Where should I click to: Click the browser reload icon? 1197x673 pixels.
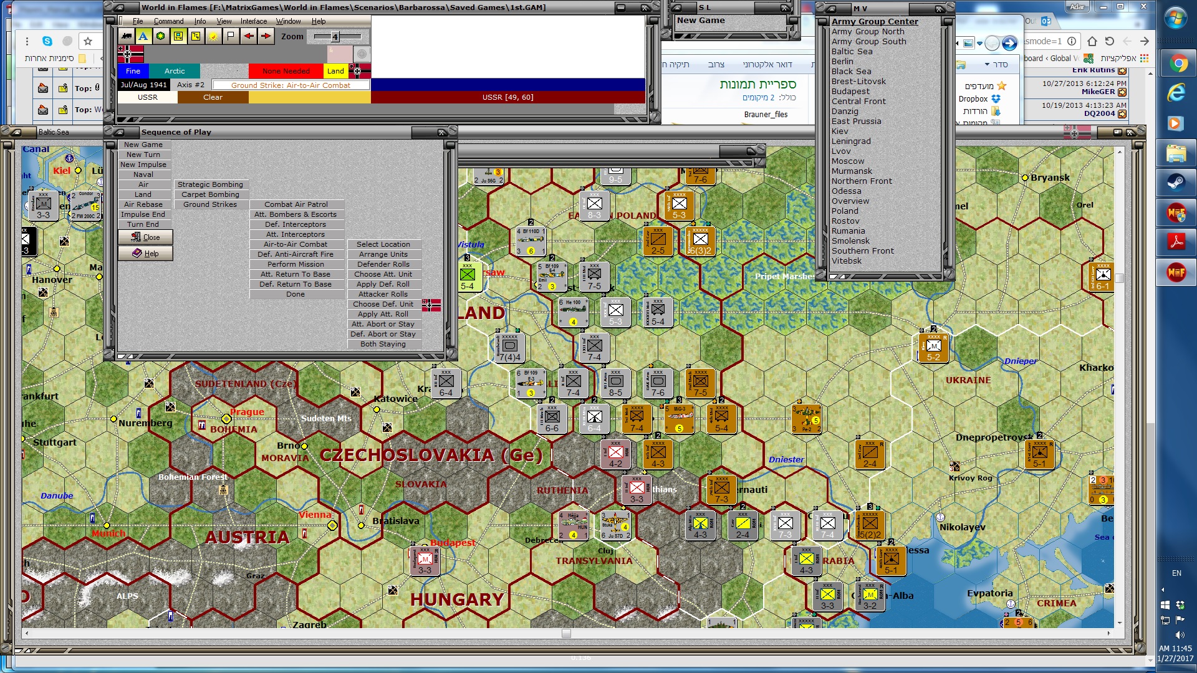click(x=1110, y=41)
